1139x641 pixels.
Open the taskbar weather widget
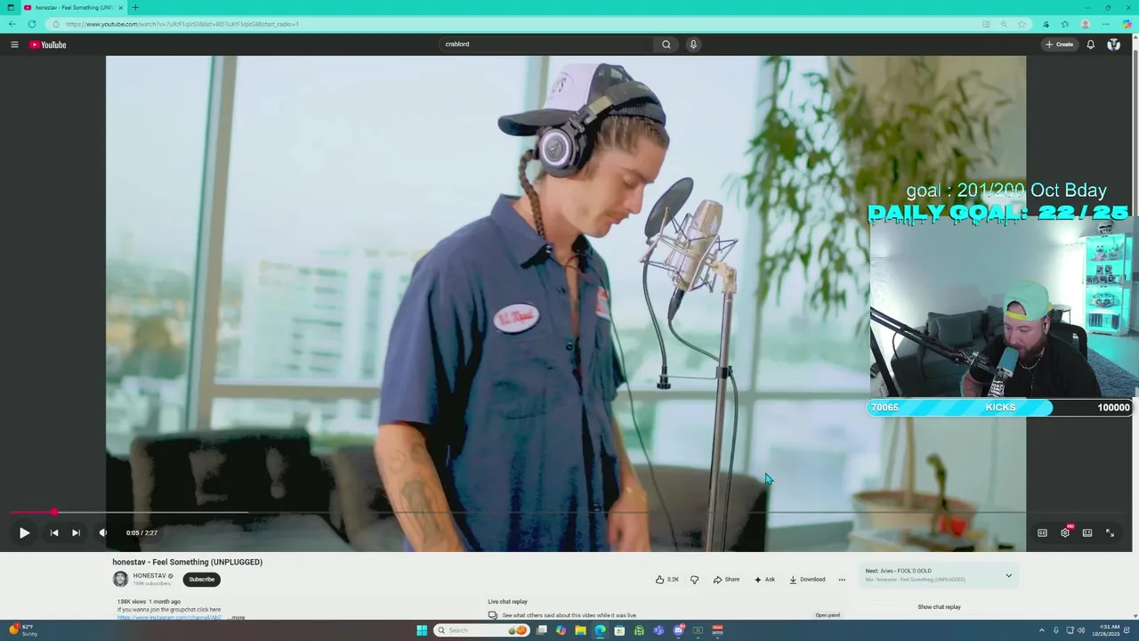23,630
